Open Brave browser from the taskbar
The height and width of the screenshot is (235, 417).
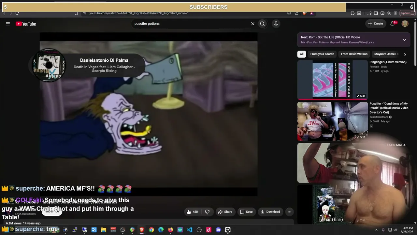tap(142, 230)
